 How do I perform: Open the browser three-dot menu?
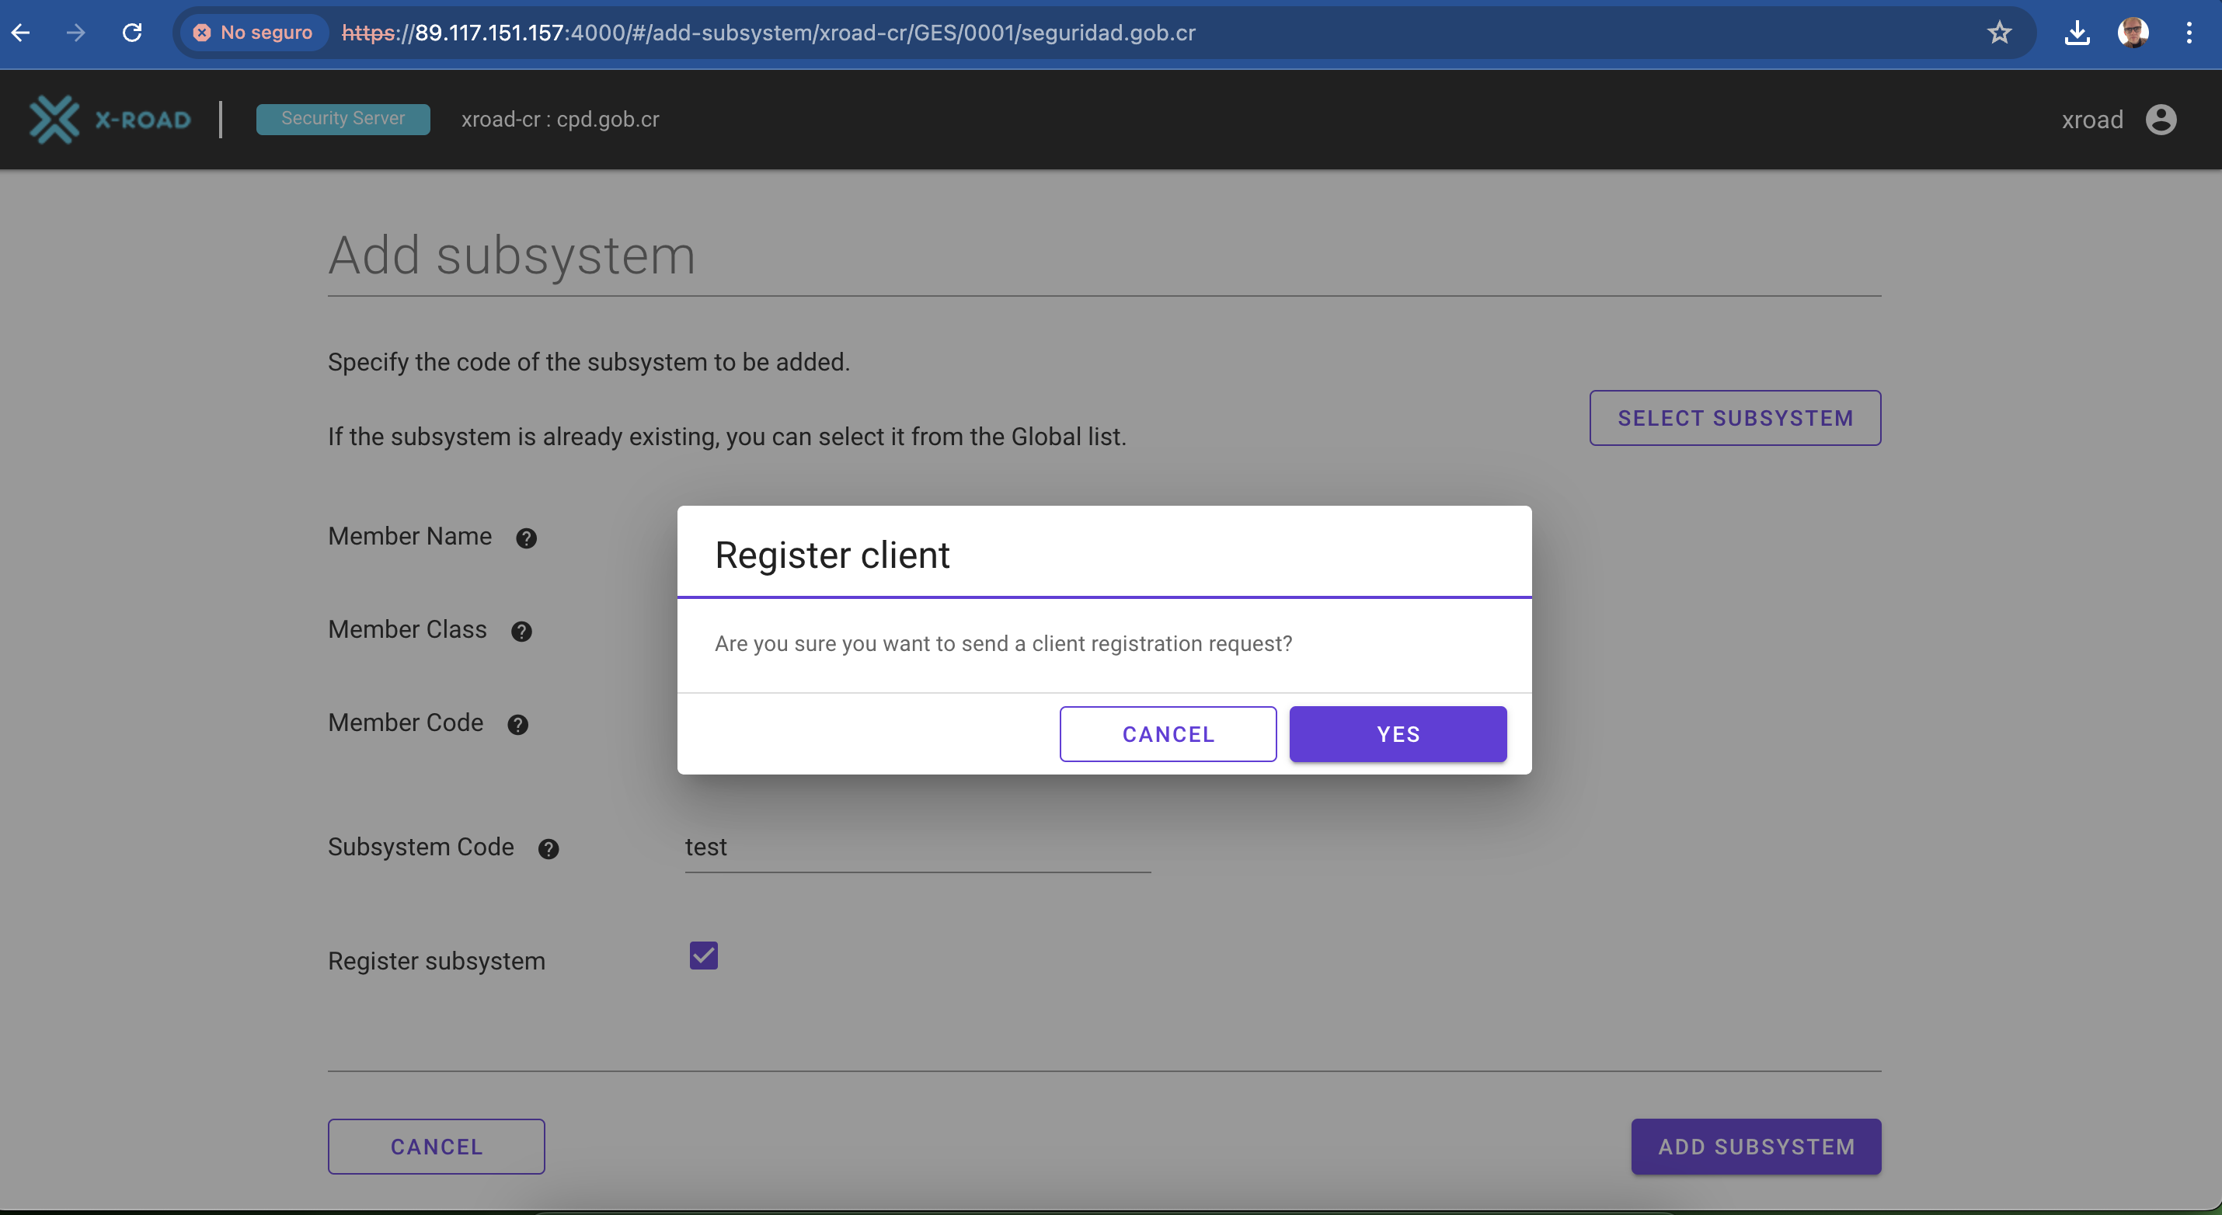[2189, 33]
